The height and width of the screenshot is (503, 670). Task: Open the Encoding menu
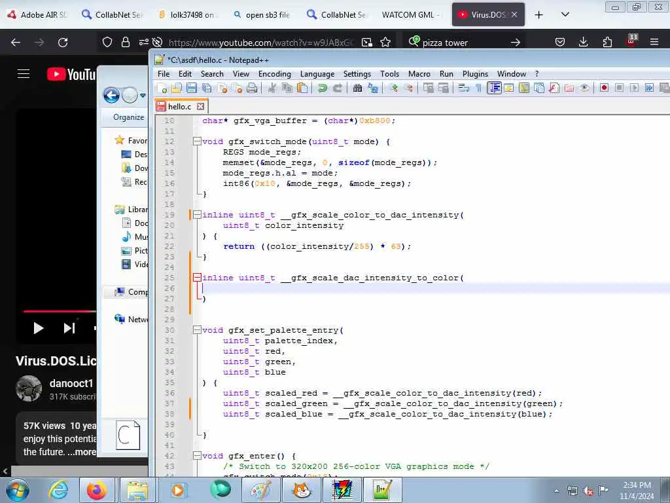[274, 74]
